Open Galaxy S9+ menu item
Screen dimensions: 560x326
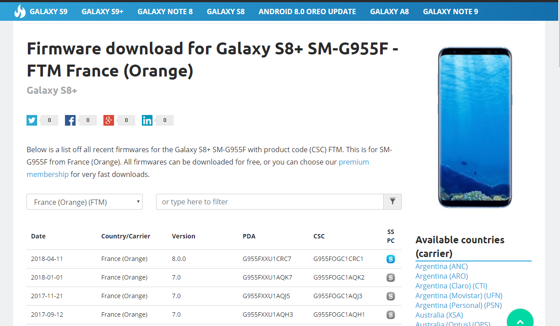tap(103, 12)
